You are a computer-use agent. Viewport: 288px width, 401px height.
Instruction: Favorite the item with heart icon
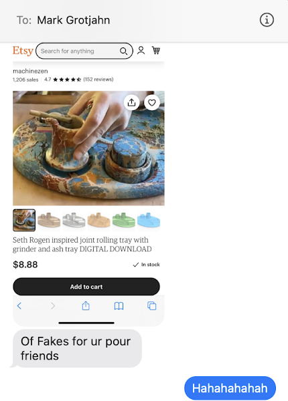point(152,102)
